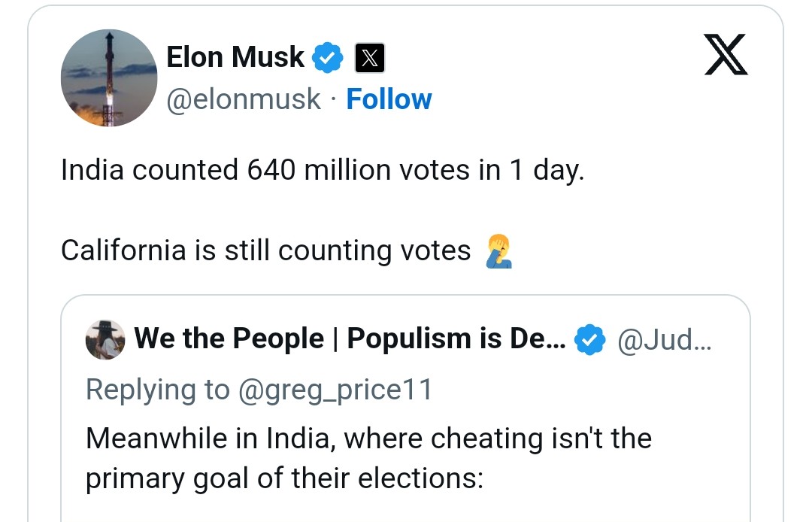
Task: Follow Elon Musk using the Follow link
Action: [389, 99]
